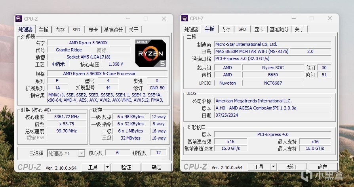The height and width of the screenshot is (187, 354).
Task: Click NCT6687 LPCIO model field
Action: (273, 83)
